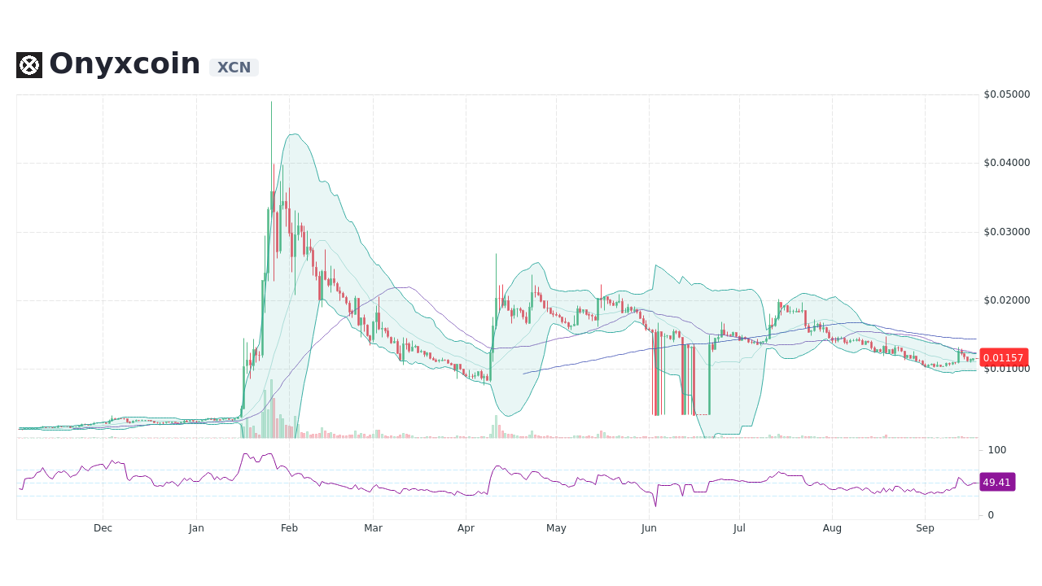This screenshot has width=1042, height=586.
Task: Click the Jun label on the time axis
Action: [649, 528]
